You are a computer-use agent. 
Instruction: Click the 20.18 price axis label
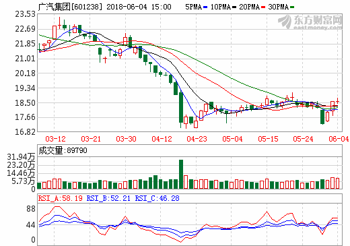25,73
